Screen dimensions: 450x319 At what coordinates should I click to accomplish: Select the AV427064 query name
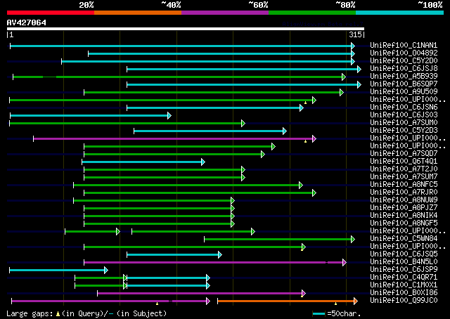pyautogui.click(x=27, y=22)
